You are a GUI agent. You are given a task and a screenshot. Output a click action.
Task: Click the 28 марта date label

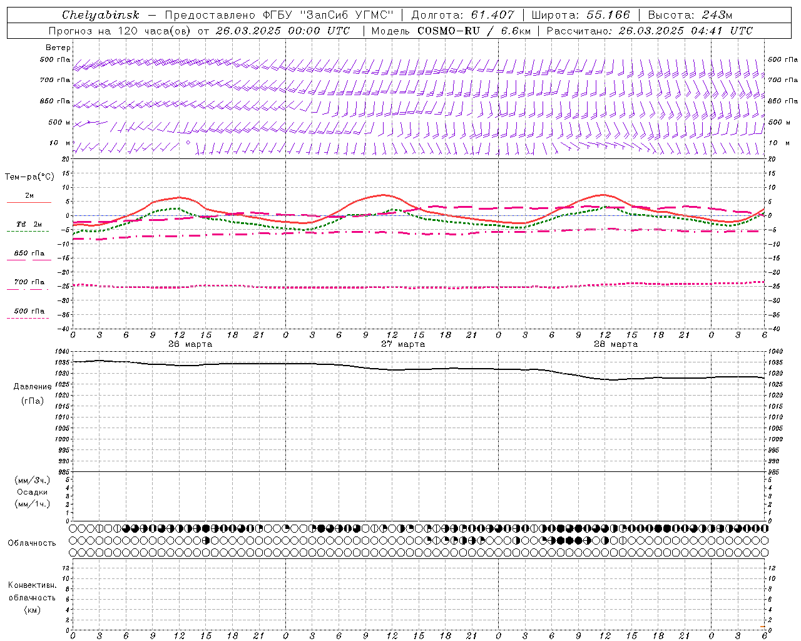point(616,344)
